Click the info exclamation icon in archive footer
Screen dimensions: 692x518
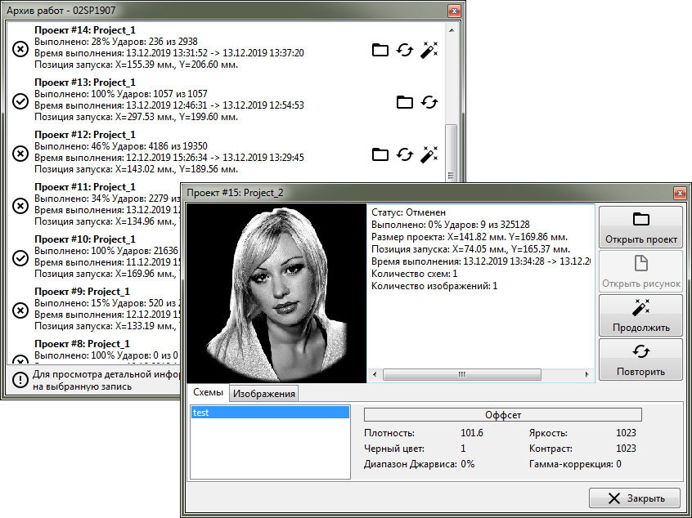[x=20, y=380]
